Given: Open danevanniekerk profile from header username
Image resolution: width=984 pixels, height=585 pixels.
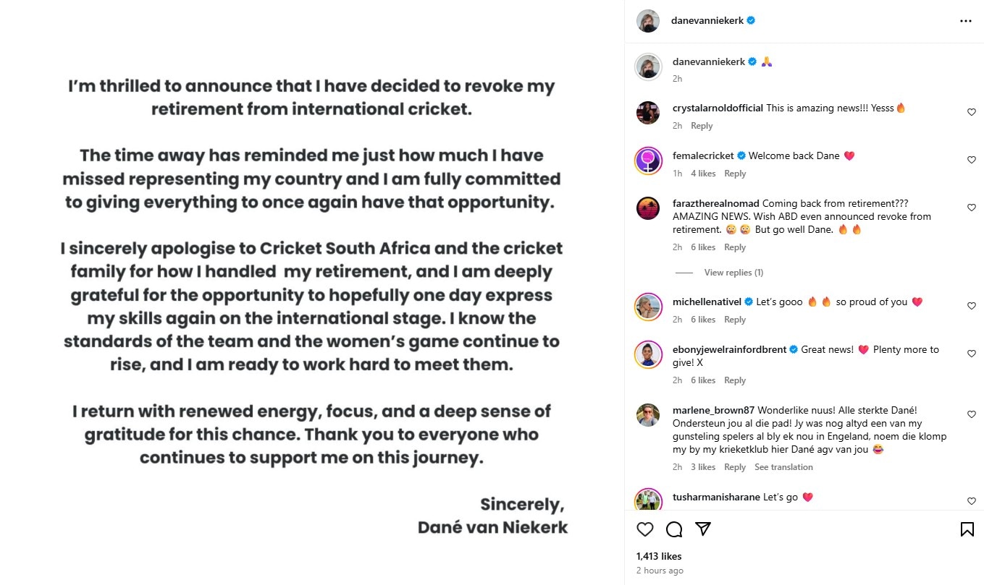Looking at the screenshot, I should coord(707,21).
